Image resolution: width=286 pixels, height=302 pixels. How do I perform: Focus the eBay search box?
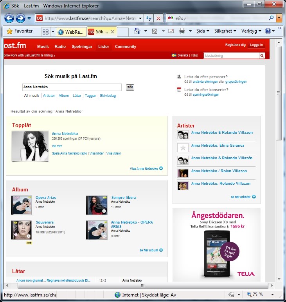point(217,18)
